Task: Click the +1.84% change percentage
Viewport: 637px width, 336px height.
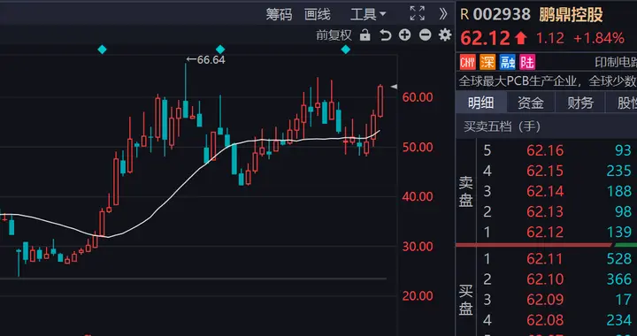Action: [x=598, y=39]
